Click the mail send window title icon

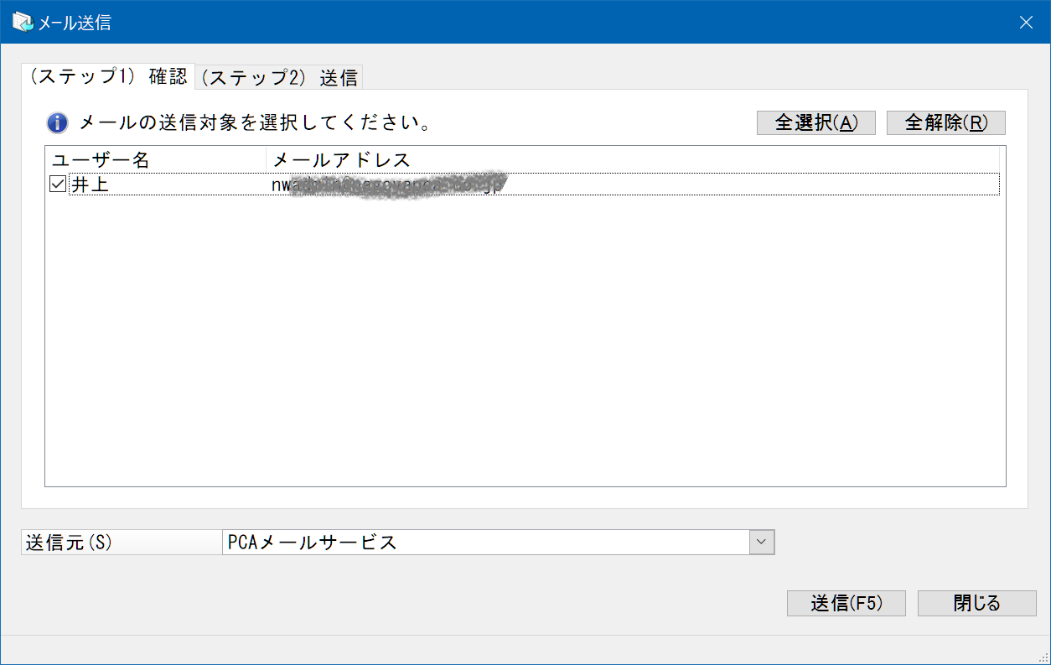click(x=22, y=22)
